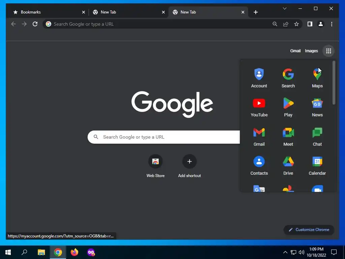
Task: Click the forward navigation arrow
Action: click(x=24, y=24)
